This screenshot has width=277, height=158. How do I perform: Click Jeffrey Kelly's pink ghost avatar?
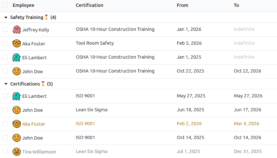[17, 30]
